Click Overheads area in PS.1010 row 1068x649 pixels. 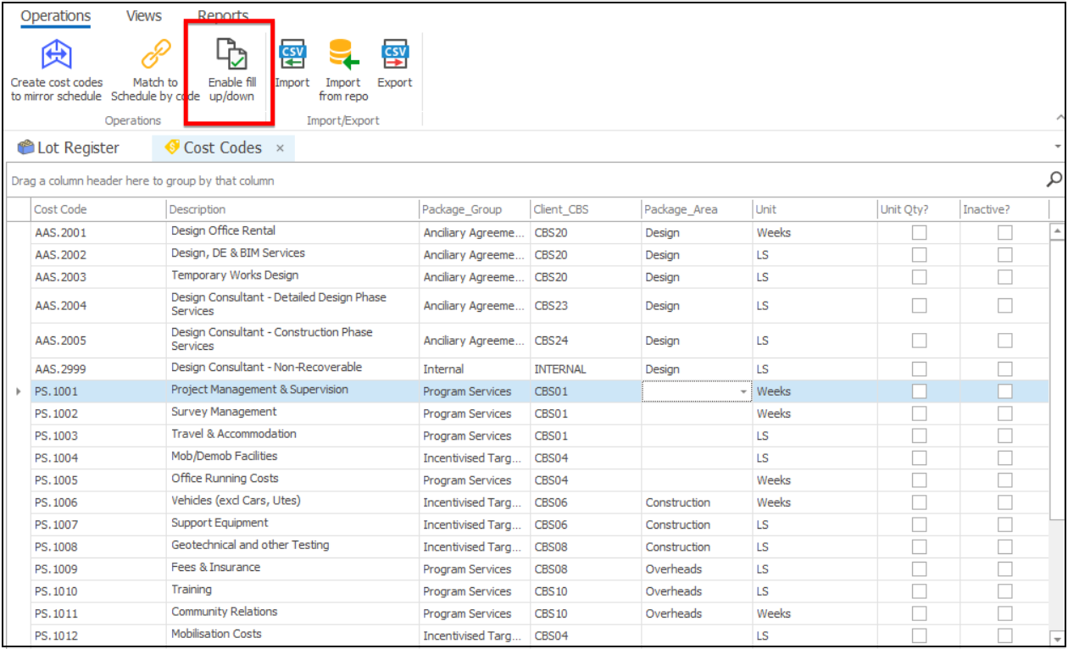[696, 591]
